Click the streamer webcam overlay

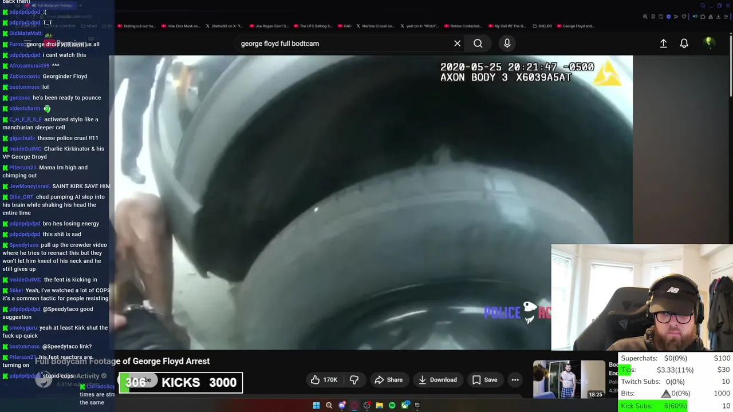click(x=642, y=298)
